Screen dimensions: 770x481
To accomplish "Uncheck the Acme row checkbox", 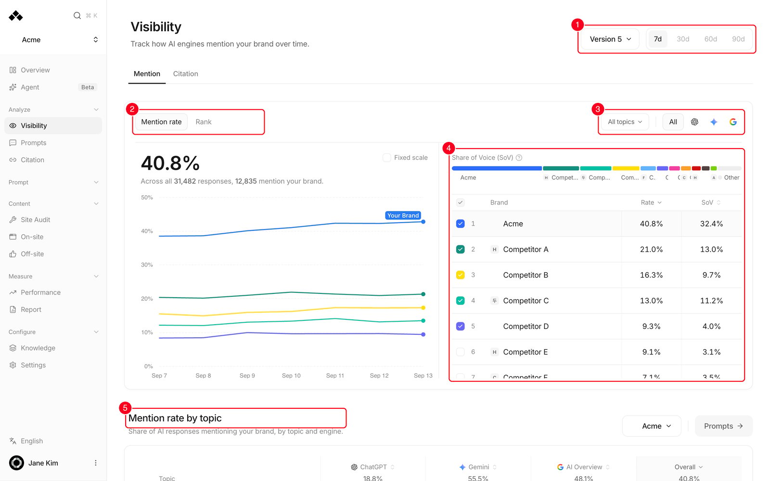I will pyautogui.click(x=461, y=224).
